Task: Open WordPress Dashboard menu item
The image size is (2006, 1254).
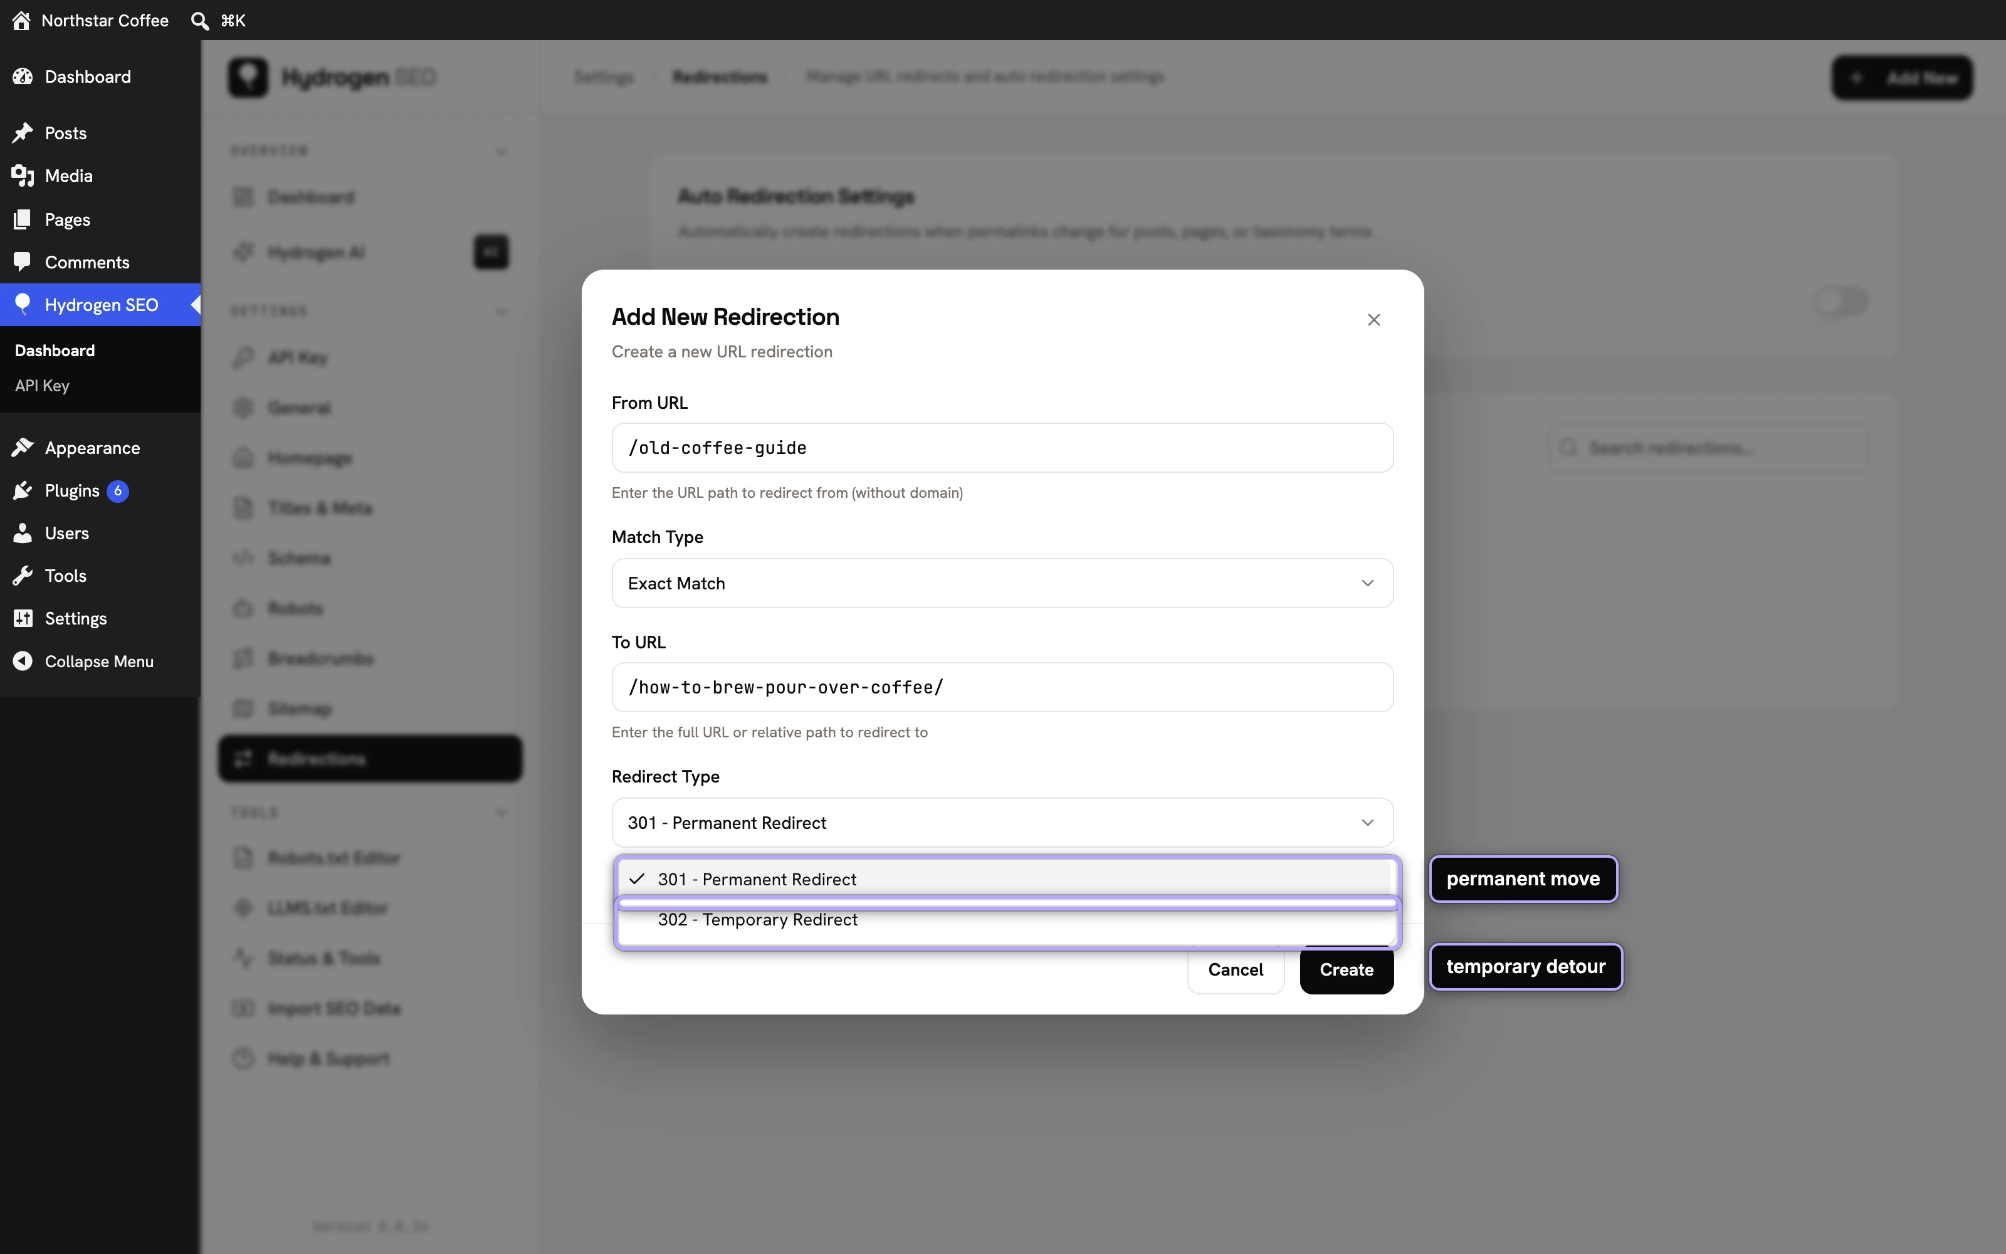Action: 100,76
